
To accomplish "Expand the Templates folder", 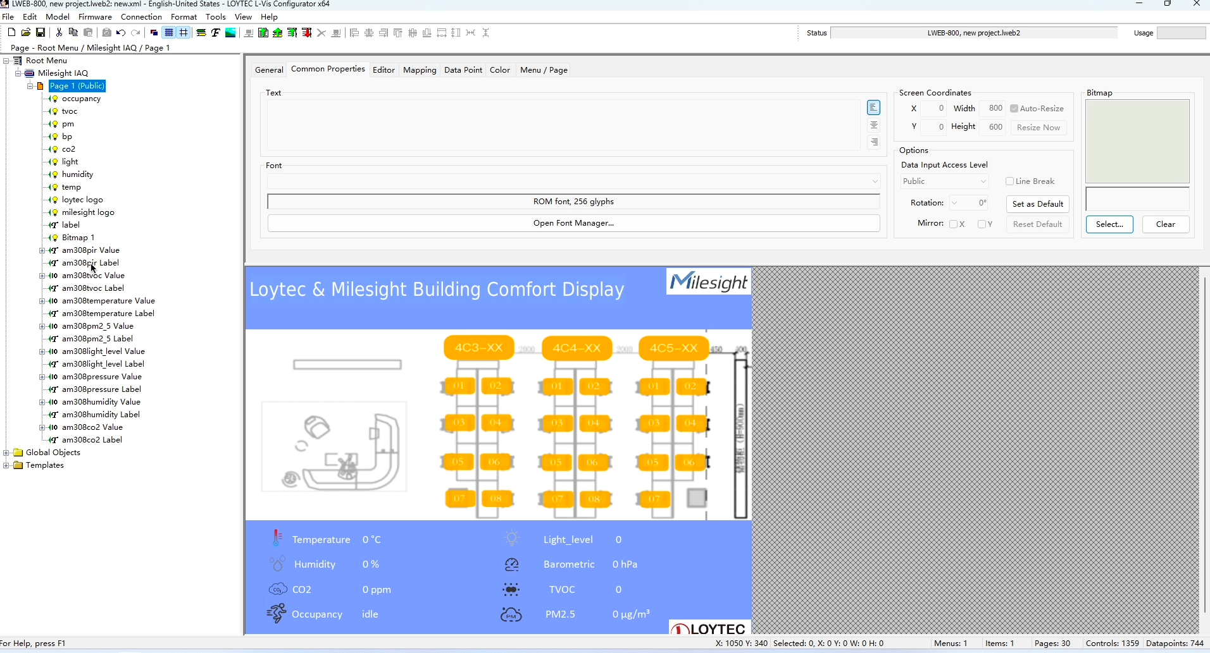I will click(x=6, y=465).
